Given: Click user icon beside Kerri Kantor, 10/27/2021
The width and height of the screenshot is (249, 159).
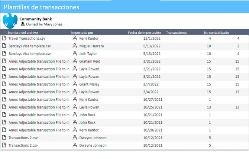Looking at the screenshot, I should point(75,99).
